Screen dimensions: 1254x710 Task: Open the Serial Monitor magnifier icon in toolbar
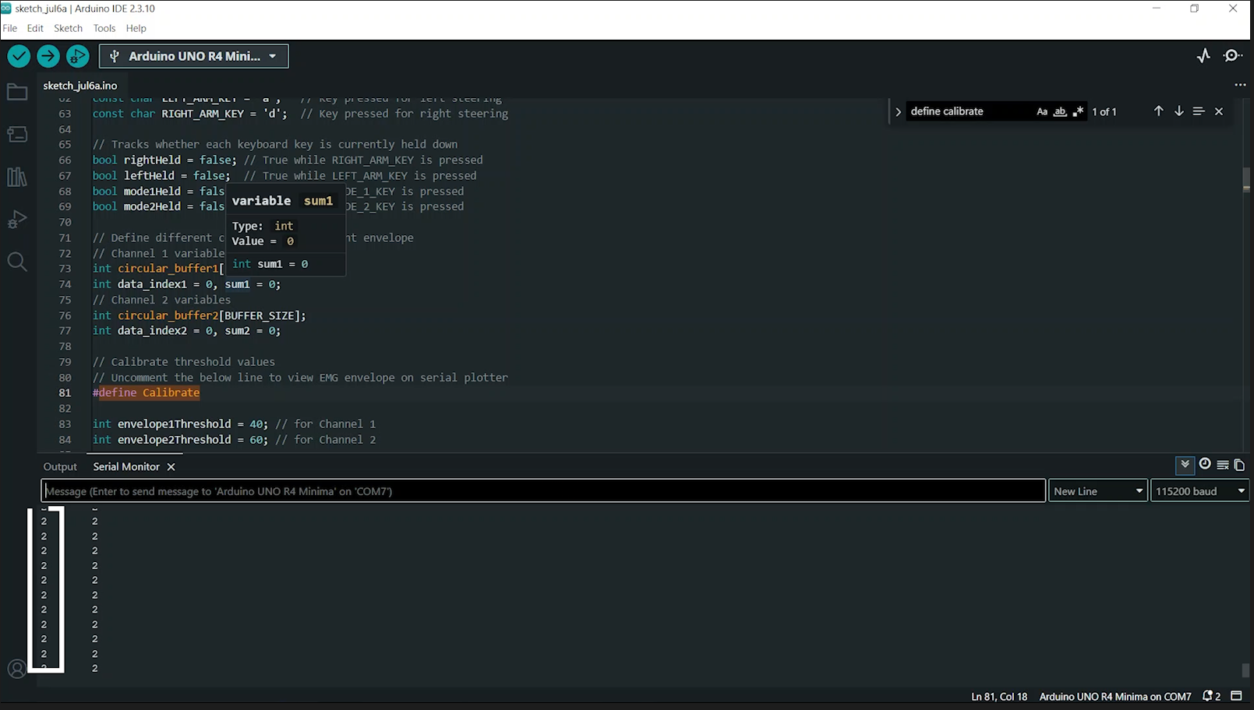click(1233, 55)
